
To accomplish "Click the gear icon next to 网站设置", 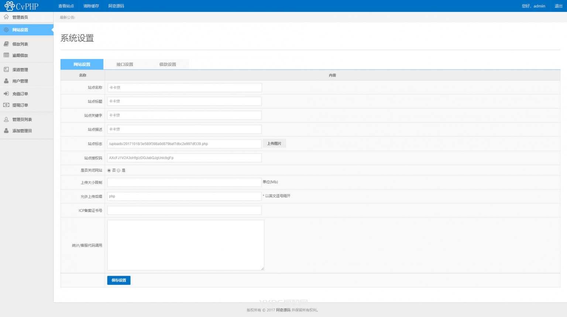I will pyautogui.click(x=6, y=30).
